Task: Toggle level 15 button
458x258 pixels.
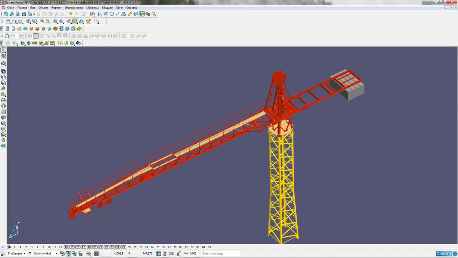Action: (72, 247)
